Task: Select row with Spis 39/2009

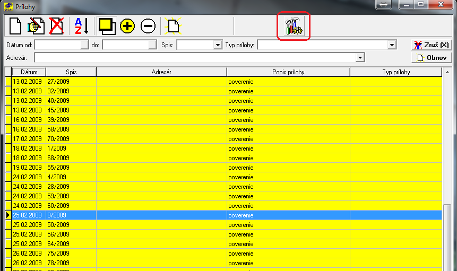Action: 223,120
